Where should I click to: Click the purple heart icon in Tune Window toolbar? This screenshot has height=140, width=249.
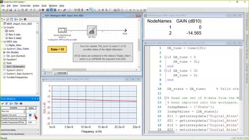coord(21,103)
